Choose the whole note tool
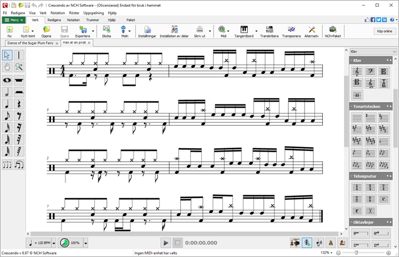The width and height of the screenshot is (399, 257). coord(7,80)
